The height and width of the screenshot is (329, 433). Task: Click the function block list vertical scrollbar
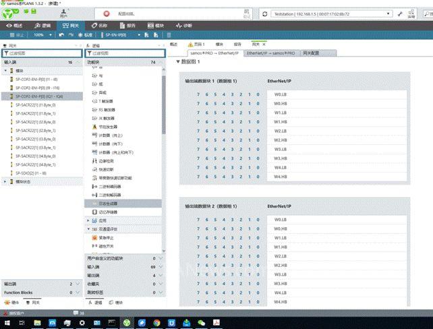pos(164,105)
